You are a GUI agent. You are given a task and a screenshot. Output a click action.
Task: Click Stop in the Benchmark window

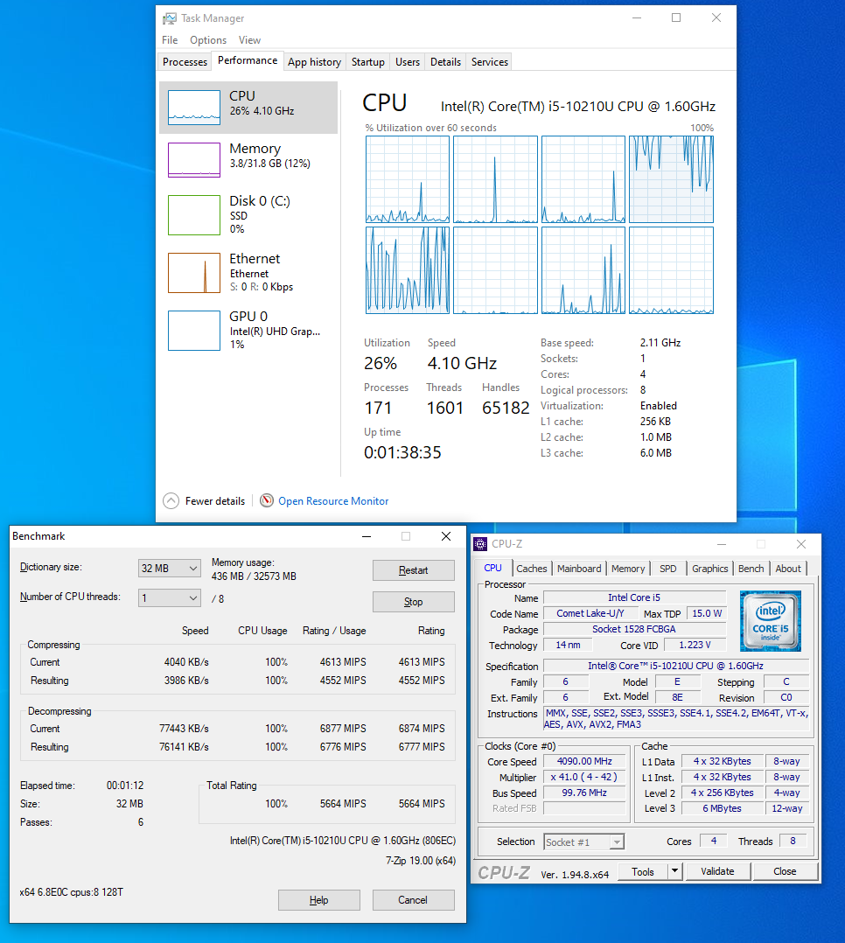[x=413, y=602]
